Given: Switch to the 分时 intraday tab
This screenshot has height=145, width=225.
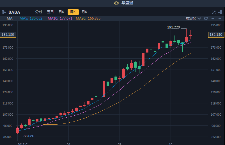Looking at the screenshot, I should point(38,12).
